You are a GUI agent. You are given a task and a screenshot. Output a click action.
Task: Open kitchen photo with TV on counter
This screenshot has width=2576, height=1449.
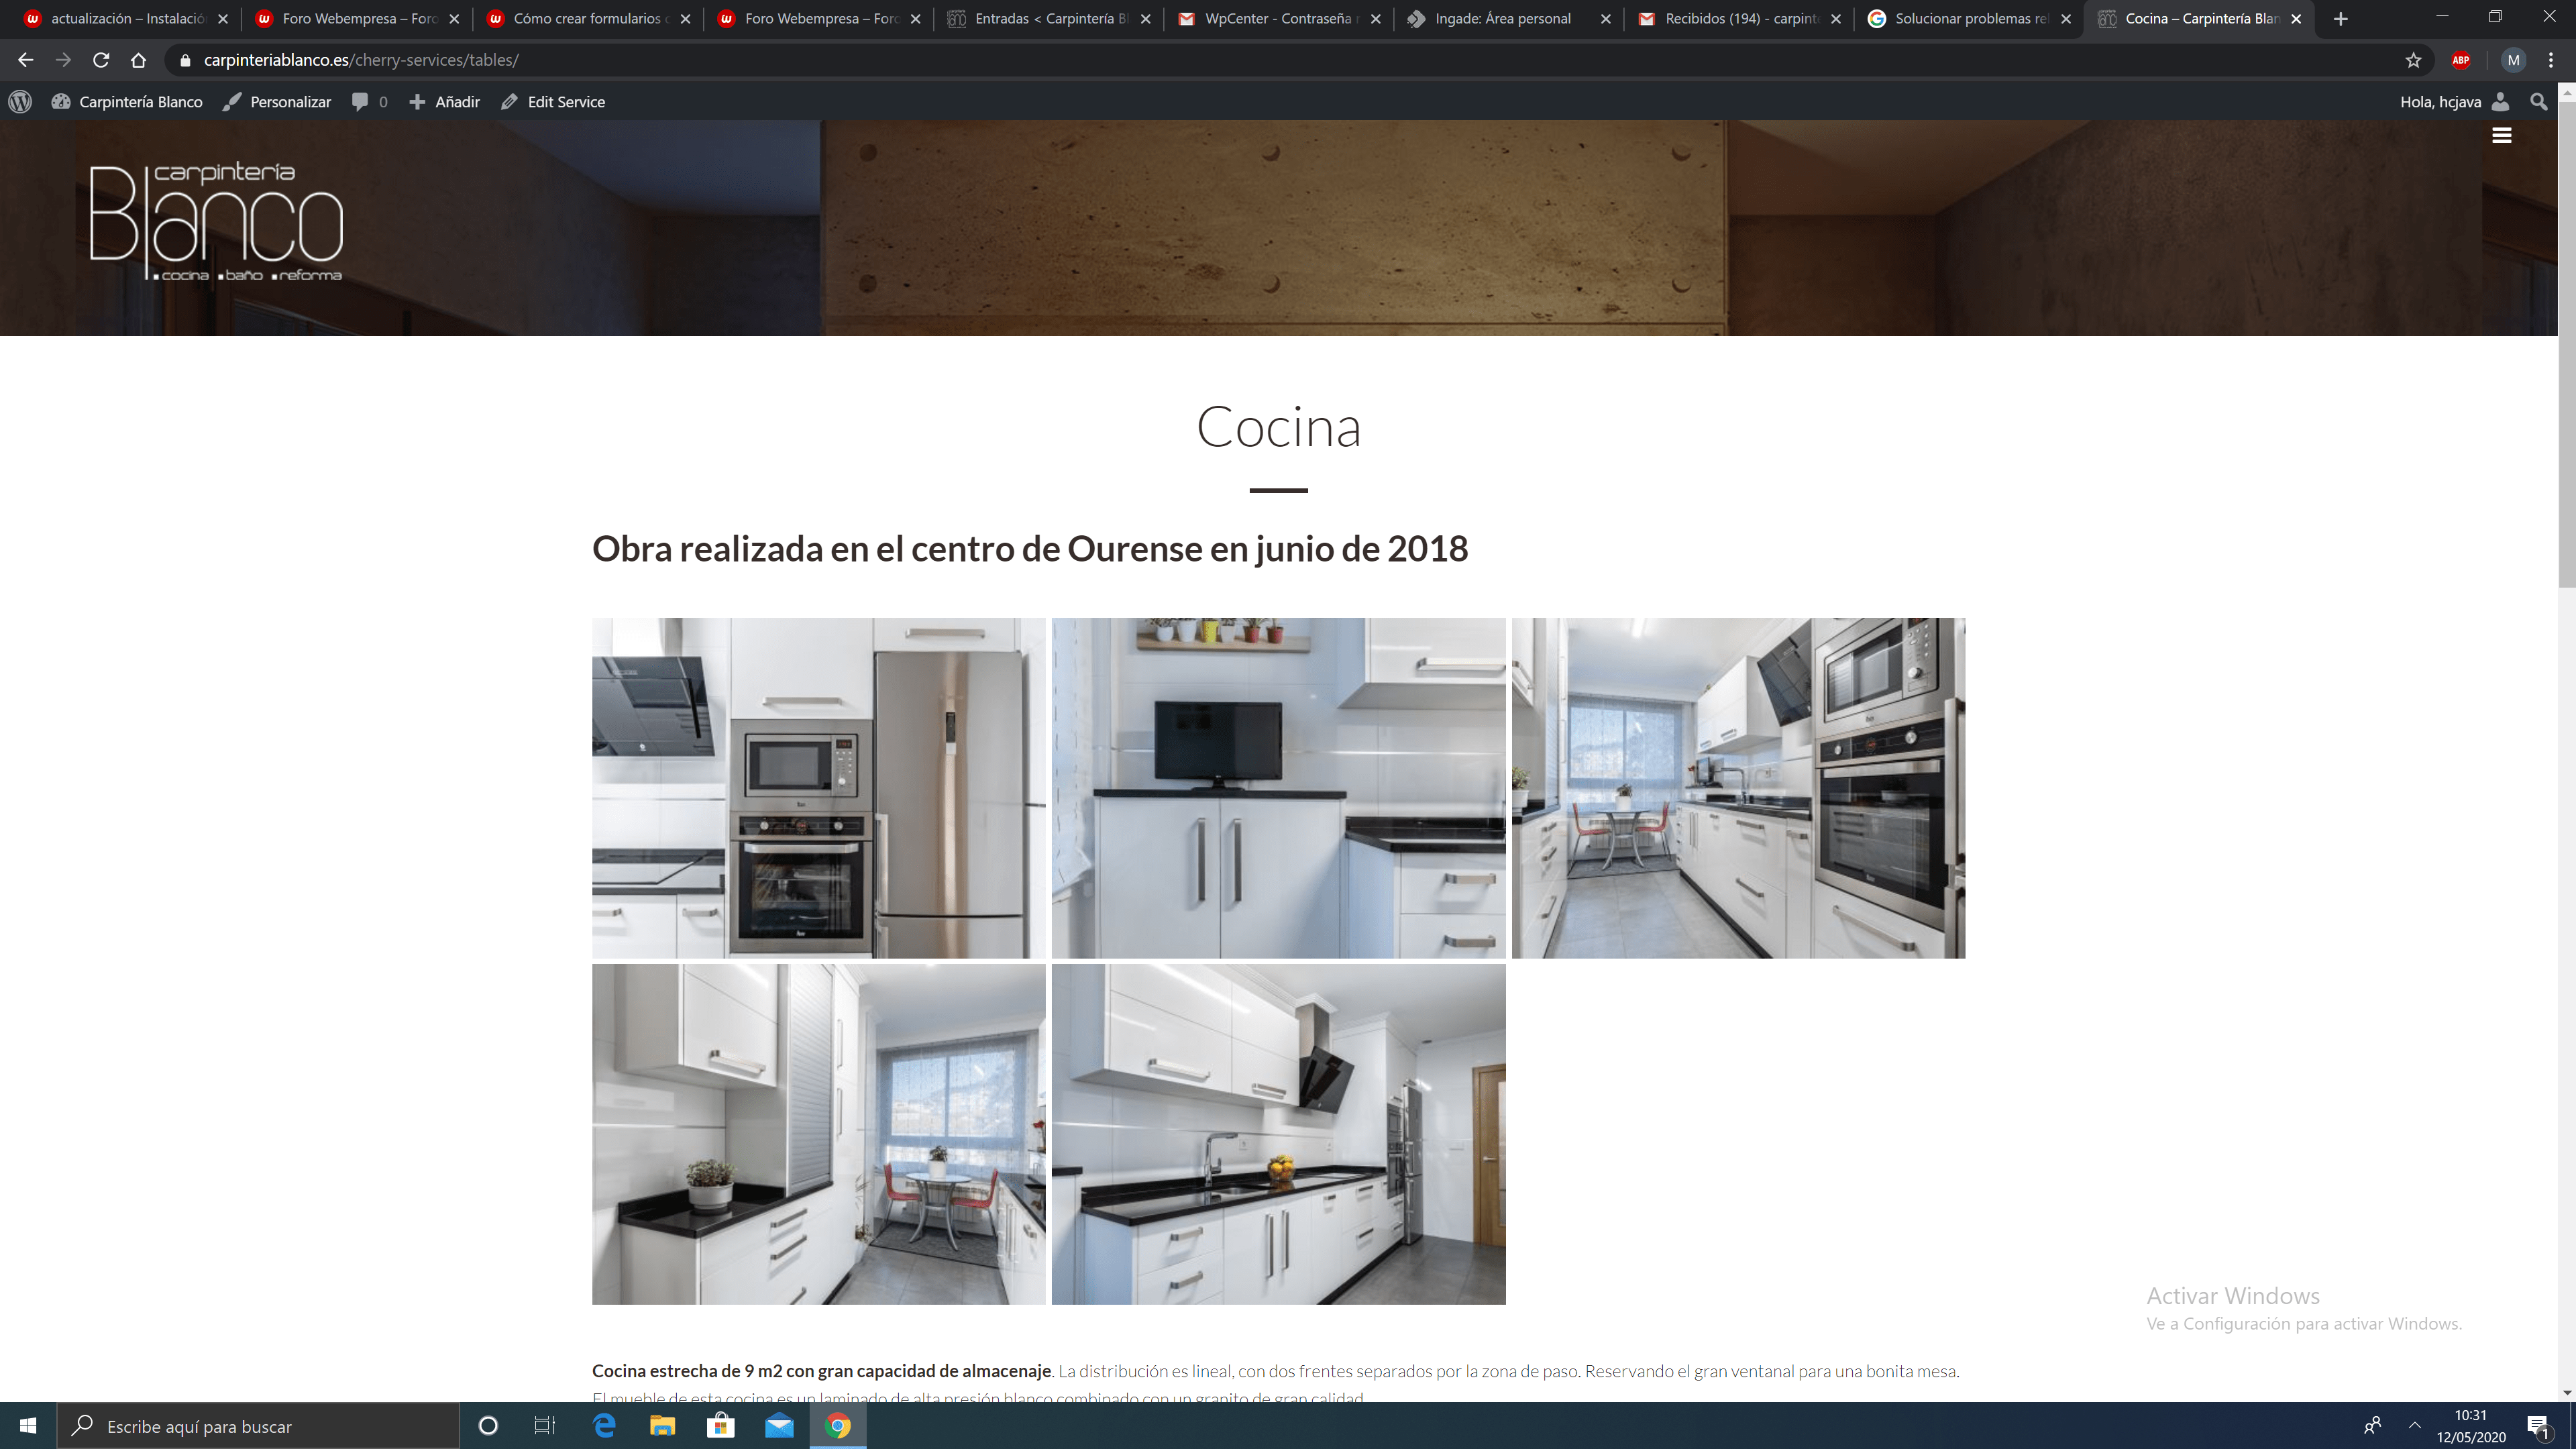coord(1278,788)
